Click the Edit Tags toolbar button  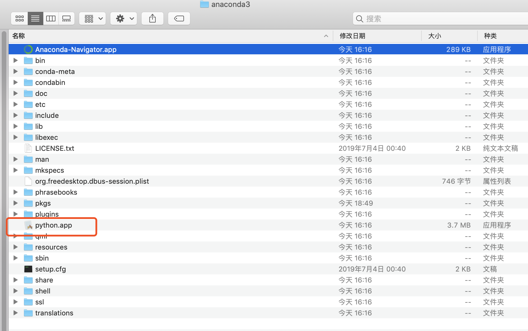tap(179, 19)
